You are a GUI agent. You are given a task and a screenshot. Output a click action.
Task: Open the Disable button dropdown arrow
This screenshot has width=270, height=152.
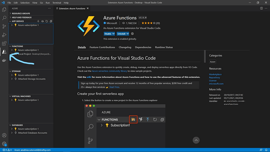pos(113,34)
